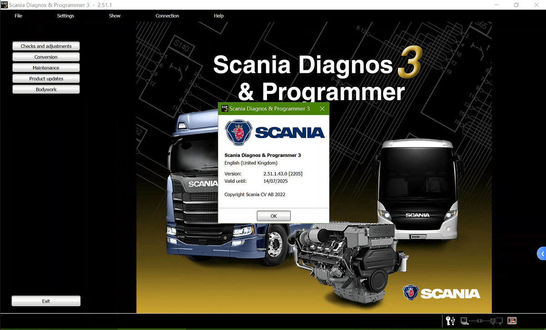Image resolution: width=546 pixels, height=330 pixels.
Task: Click the crossed-out certificate status icon
Action: click(x=512, y=321)
